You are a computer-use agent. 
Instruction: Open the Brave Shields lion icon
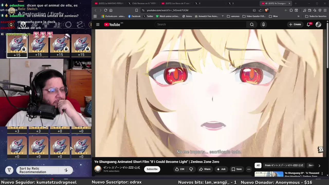[267, 10]
